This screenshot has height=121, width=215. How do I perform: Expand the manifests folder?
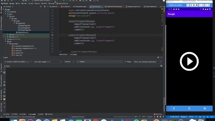[x=6, y=12]
